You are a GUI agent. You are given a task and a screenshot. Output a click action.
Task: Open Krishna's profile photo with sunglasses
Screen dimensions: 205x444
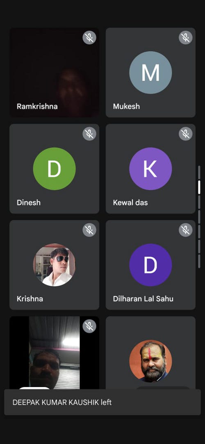click(55, 265)
